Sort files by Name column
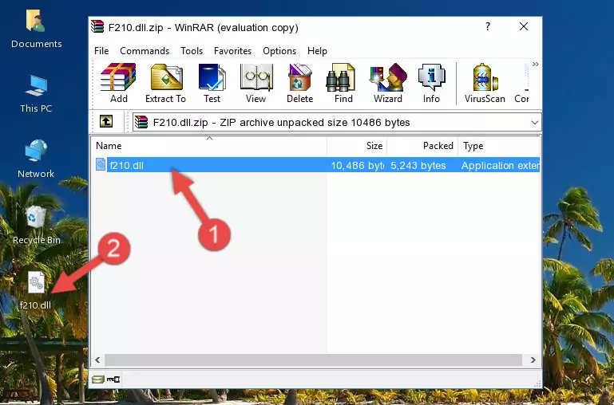 tap(209, 146)
